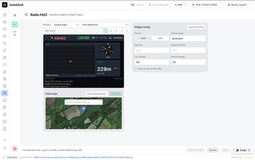Image resolution: width=255 pixels, height=160 pixels.
Task: Click the compass widget showing 244
Action: (x=108, y=51)
